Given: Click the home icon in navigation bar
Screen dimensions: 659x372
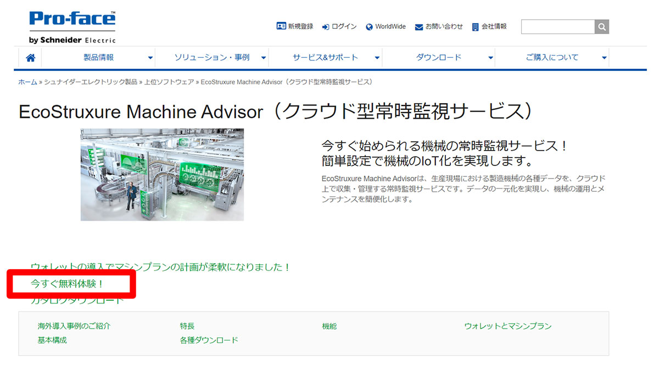Looking at the screenshot, I should pyautogui.click(x=30, y=58).
